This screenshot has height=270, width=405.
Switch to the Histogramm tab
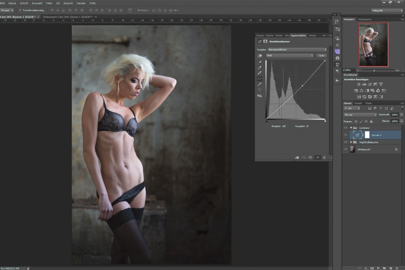pos(364,19)
